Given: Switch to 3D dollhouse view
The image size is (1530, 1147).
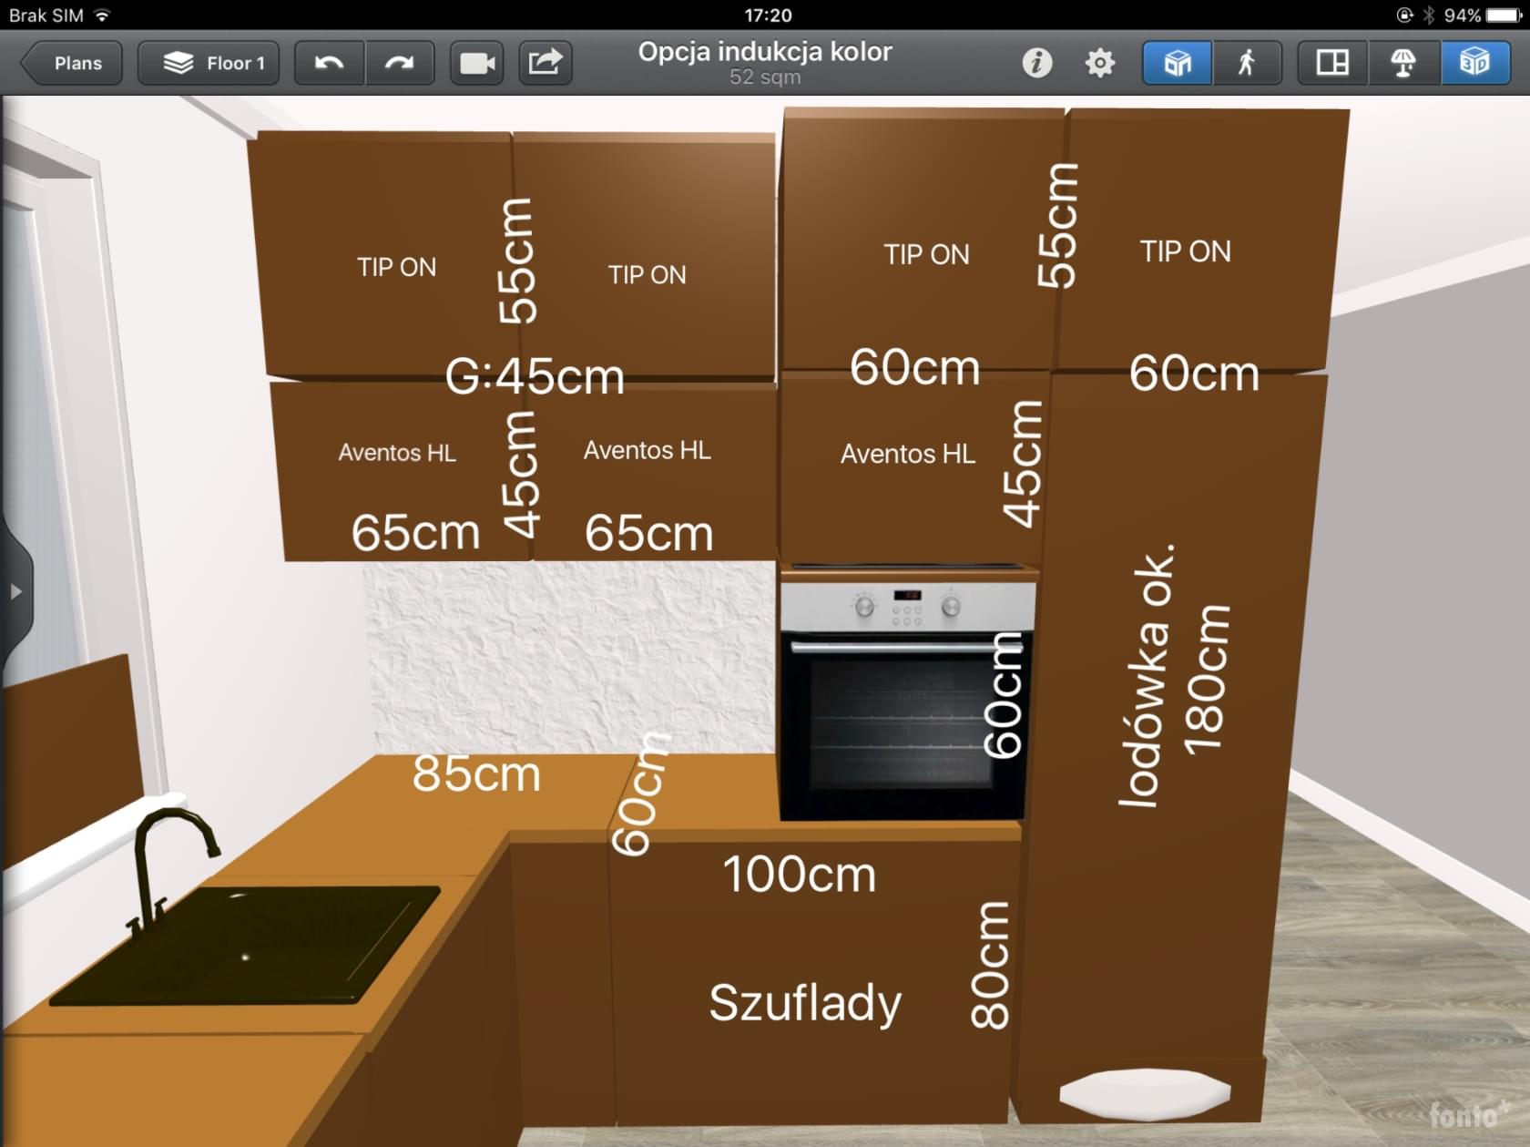Looking at the screenshot, I should pos(1178,63).
